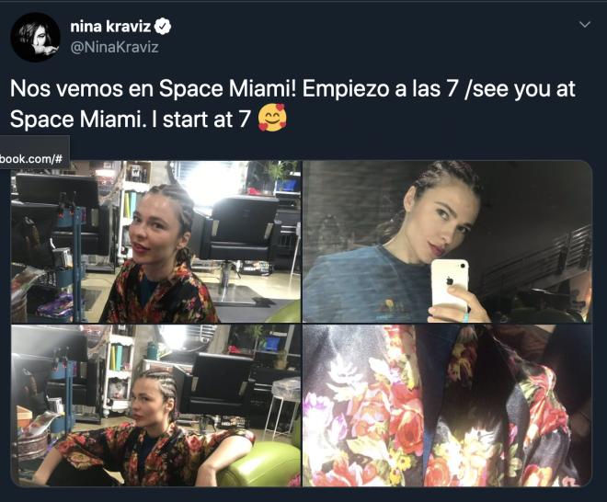Open the nina kraviz display name

click(110, 27)
